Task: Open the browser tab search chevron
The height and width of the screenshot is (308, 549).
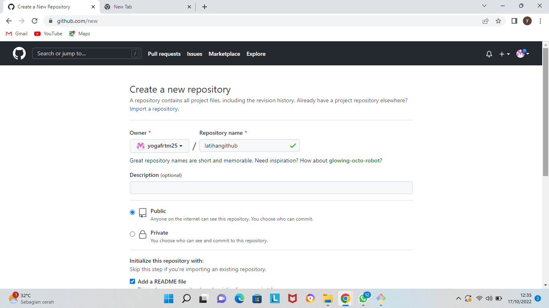Action: pyautogui.click(x=484, y=6)
